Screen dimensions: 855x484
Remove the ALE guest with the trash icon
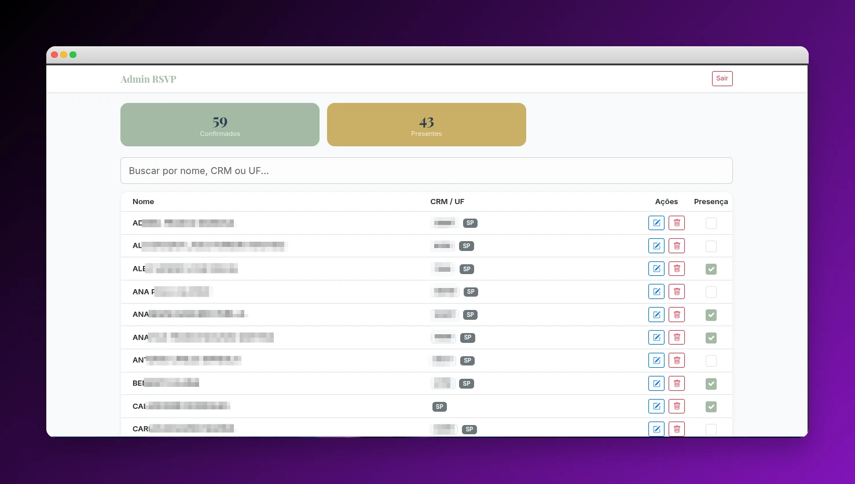[677, 269]
